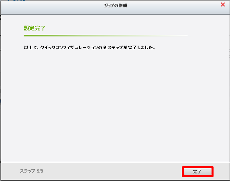230x181 pixels.
Task: Click the green divider line under 設定完了
Action: pos(106,35)
